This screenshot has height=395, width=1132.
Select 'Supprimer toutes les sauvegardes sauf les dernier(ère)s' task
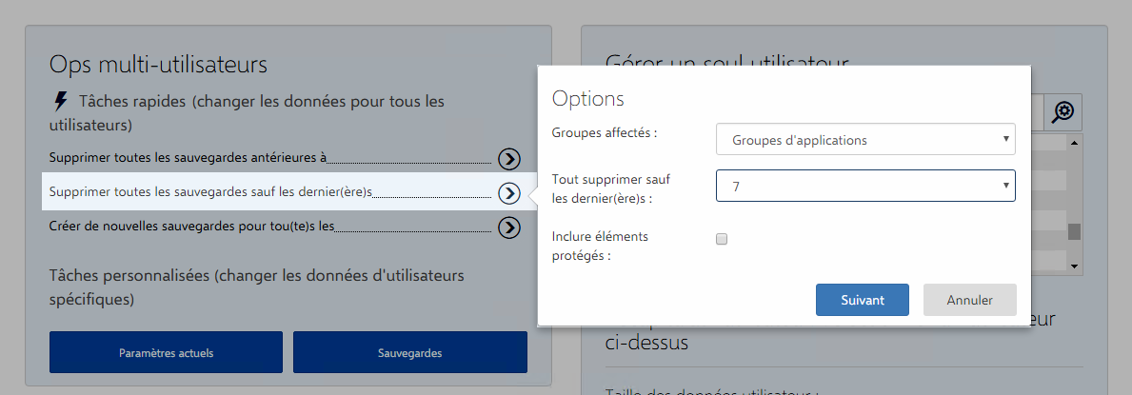pyautogui.click(x=209, y=193)
